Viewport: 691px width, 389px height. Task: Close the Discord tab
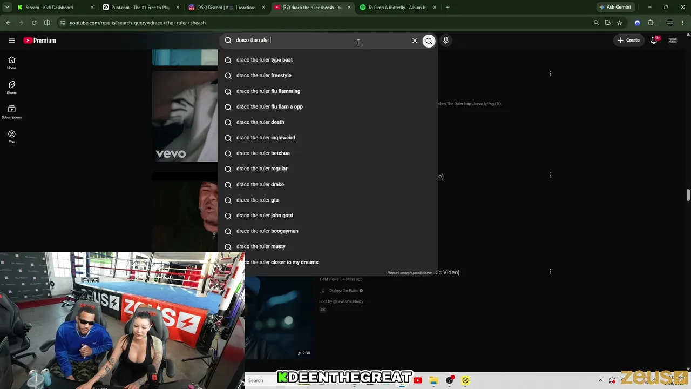[263, 8]
